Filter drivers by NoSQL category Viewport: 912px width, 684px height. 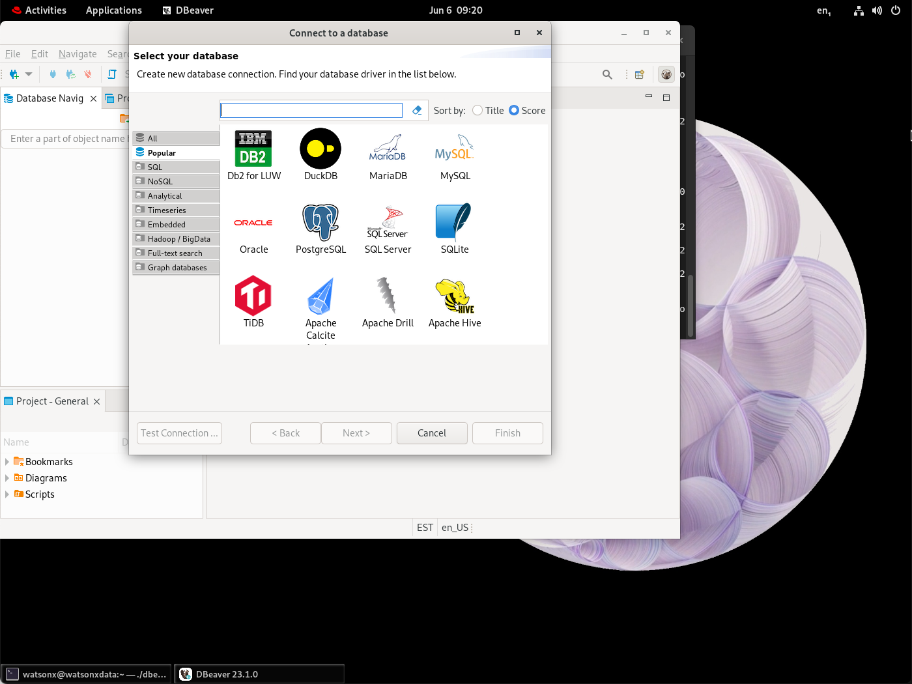point(176,181)
